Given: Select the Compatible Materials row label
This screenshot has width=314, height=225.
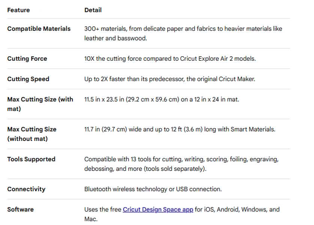Looking at the screenshot, I should [39, 28].
